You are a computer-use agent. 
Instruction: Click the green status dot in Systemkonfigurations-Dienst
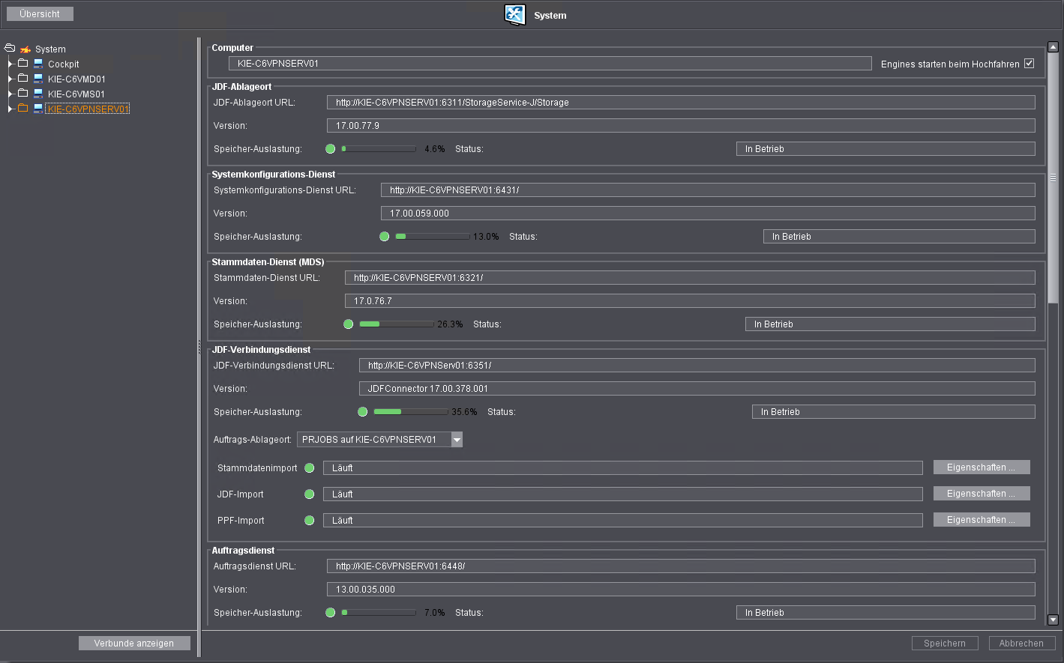(x=385, y=237)
